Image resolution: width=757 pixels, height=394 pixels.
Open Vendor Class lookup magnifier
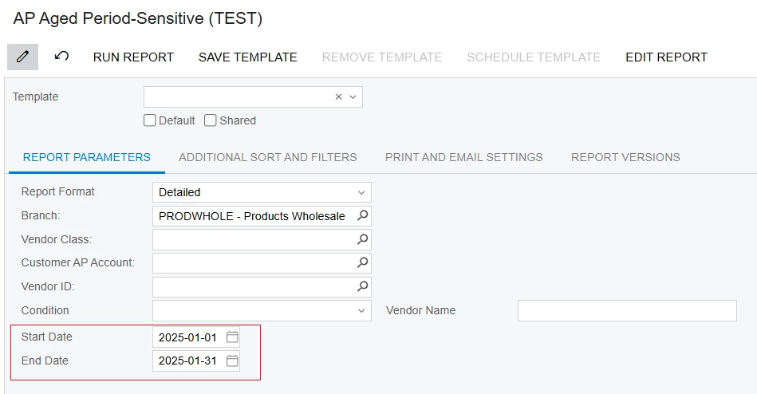click(362, 239)
